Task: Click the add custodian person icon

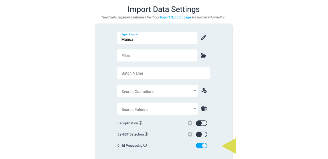Action: click(204, 91)
